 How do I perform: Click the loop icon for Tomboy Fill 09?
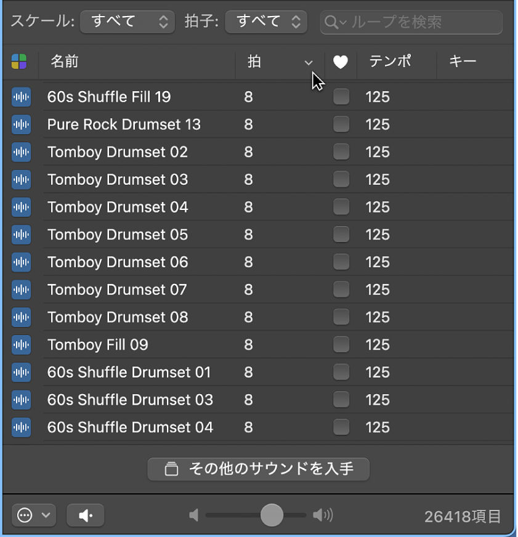point(22,345)
